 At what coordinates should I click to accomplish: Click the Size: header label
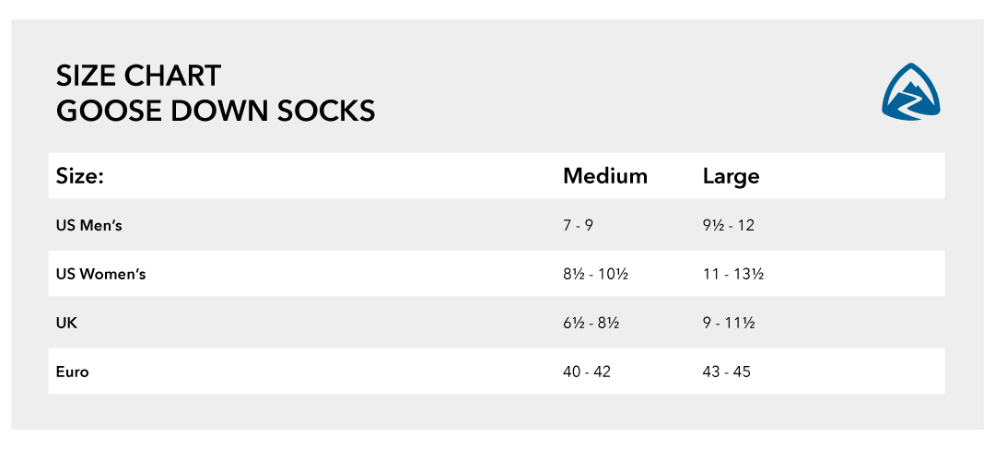[x=80, y=176]
